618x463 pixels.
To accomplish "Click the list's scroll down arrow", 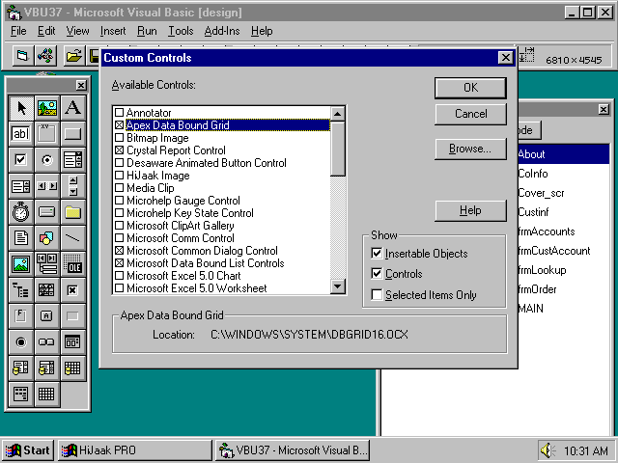I will tap(338, 286).
